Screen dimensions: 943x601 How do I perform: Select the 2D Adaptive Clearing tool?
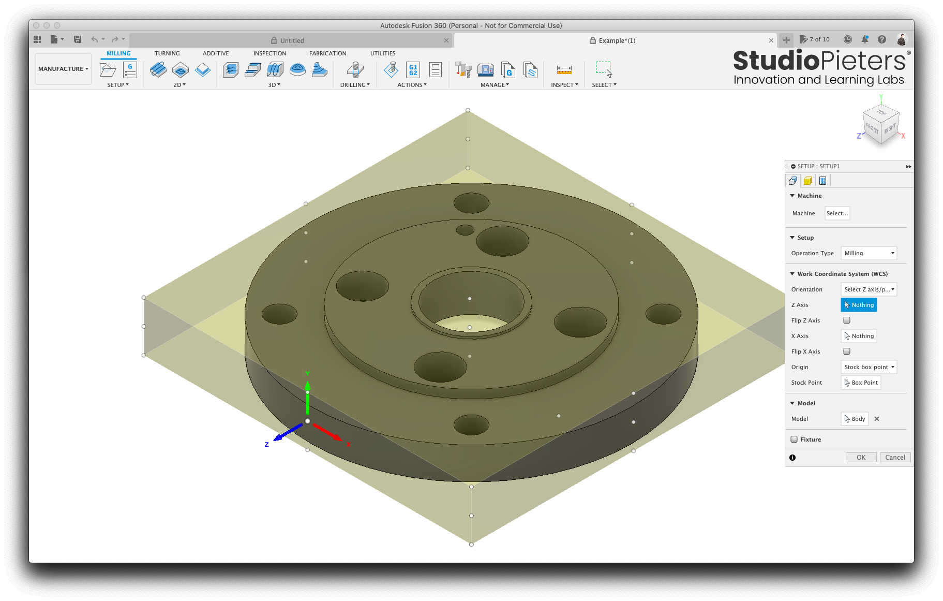tap(158, 69)
